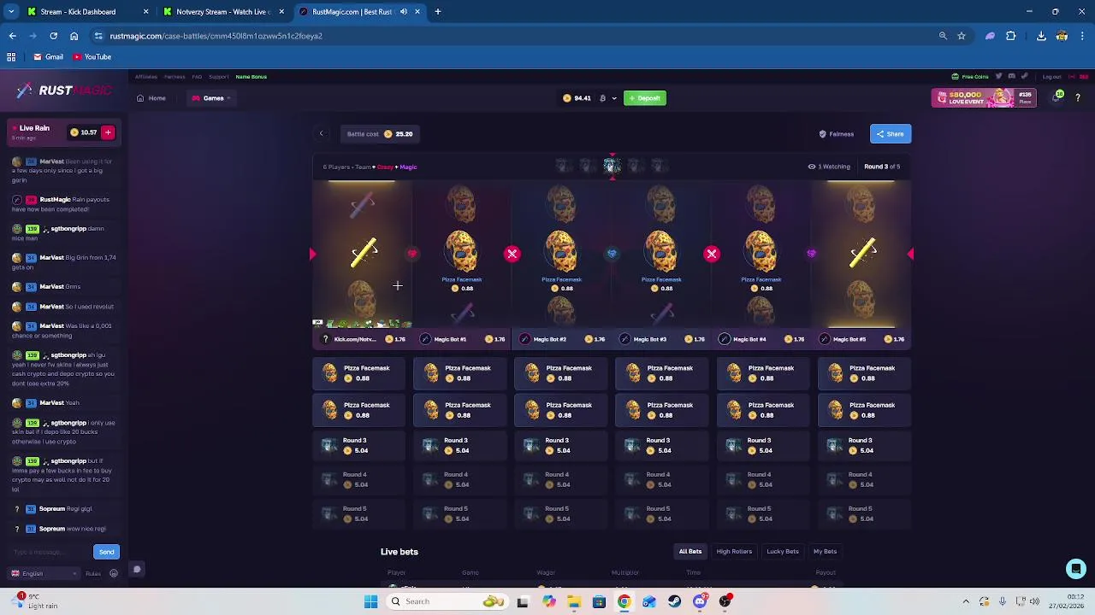Show hidden system tray icons

966,601
